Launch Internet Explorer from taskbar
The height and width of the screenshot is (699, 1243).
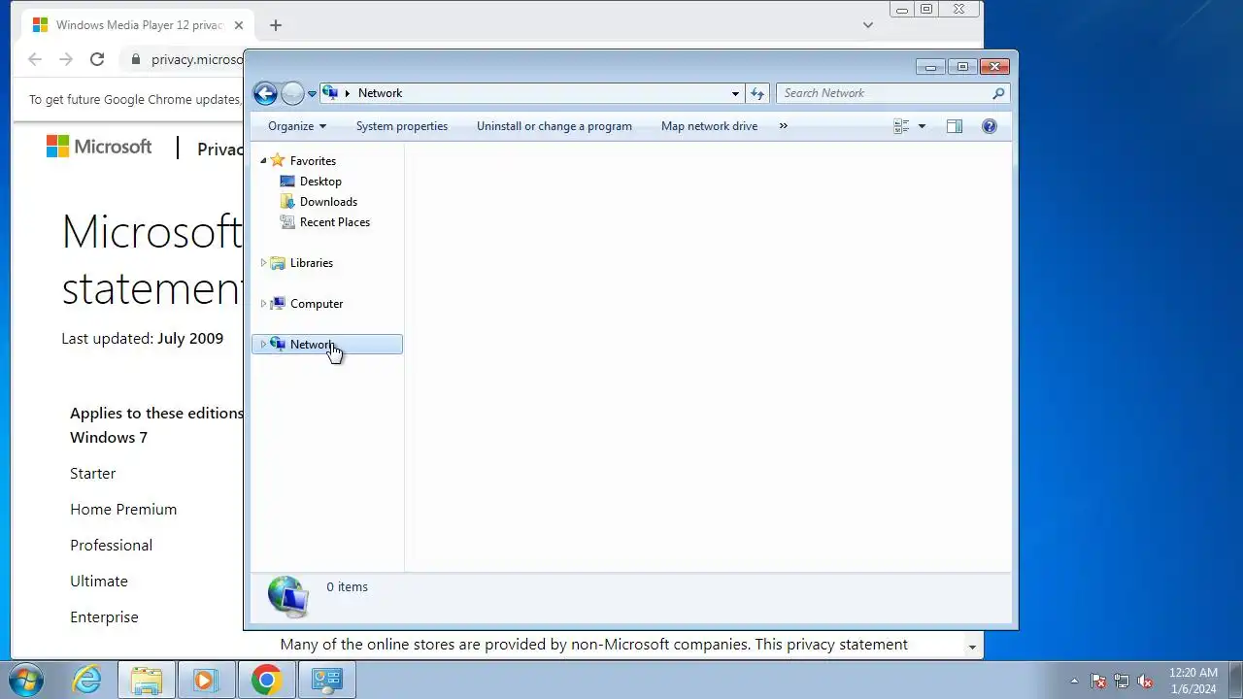pyautogui.click(x=87, y=680)
